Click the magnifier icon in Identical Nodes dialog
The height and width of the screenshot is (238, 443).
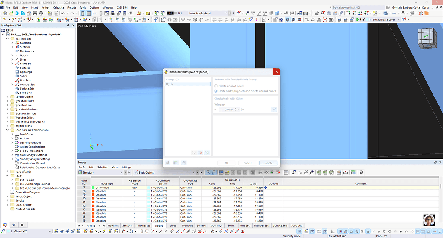click(167, 163)
